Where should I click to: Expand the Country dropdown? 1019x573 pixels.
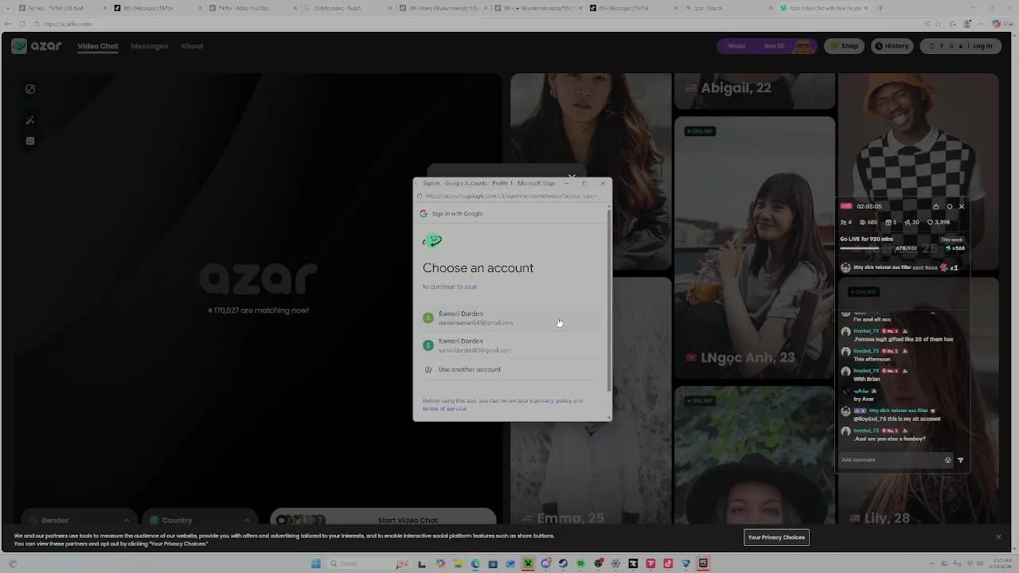click(x=201, y=520)
